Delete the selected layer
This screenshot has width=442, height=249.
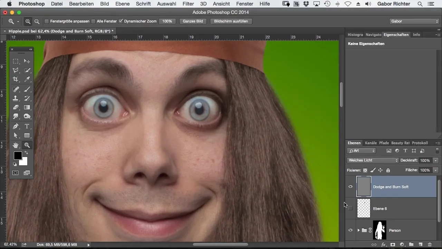click(430, 245)
